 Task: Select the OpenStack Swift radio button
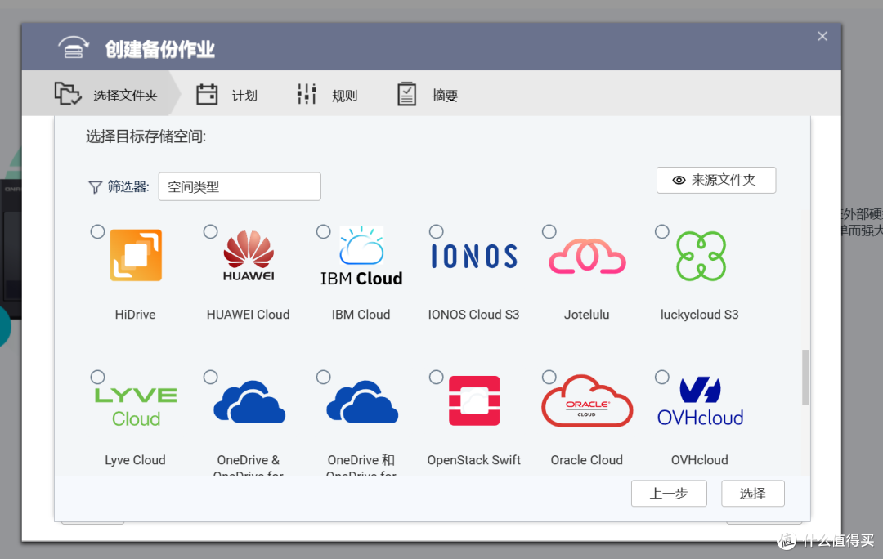(x=437, y=378)
